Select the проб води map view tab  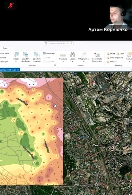coord(8,70)
